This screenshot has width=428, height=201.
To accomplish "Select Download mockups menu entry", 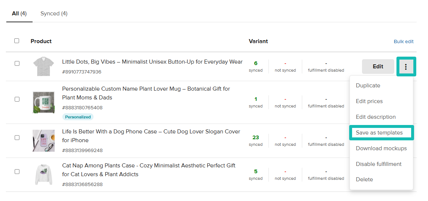I will pyautogui.click(x=381, y=148).
